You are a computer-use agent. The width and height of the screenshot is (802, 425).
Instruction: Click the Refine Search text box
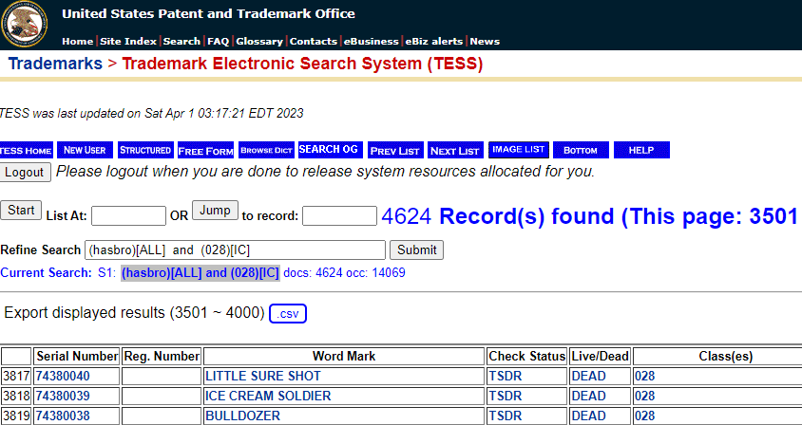click(235, 250)
